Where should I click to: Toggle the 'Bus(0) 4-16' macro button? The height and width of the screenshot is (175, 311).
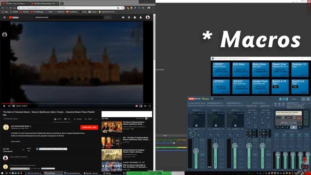[x=280, y=87]
